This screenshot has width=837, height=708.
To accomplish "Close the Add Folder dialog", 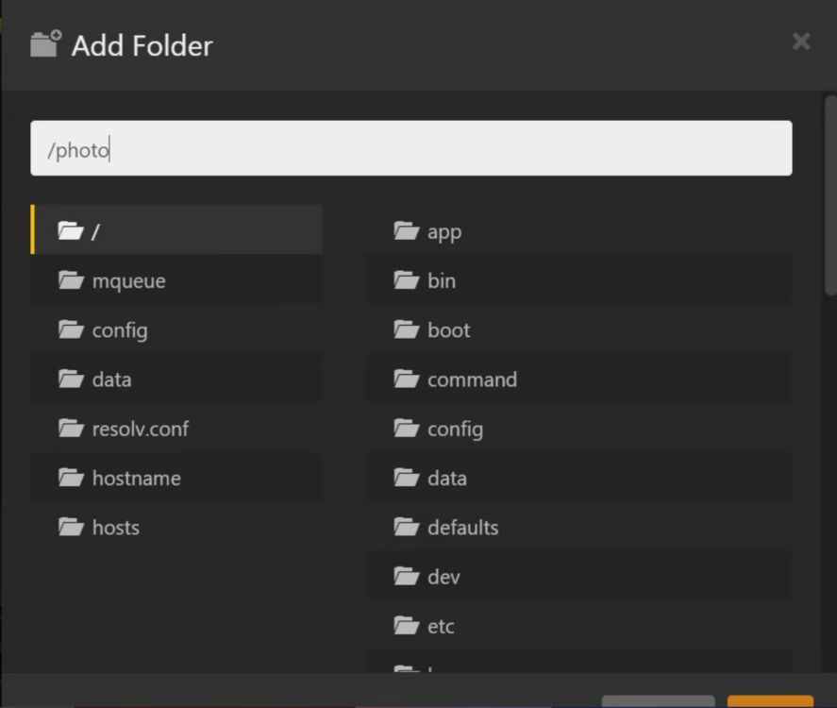I will click(801, 42).
